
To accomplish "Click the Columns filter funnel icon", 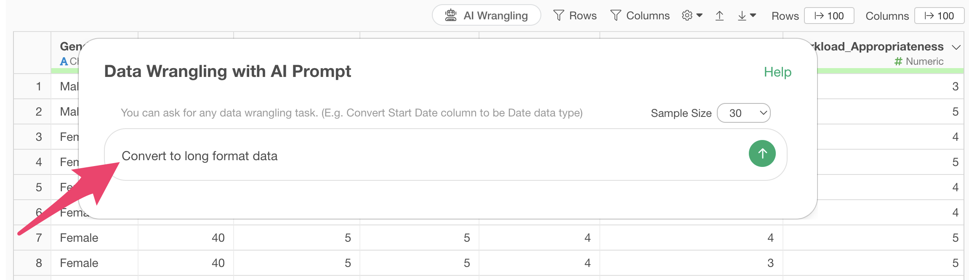I will click(x=615, y=16).
